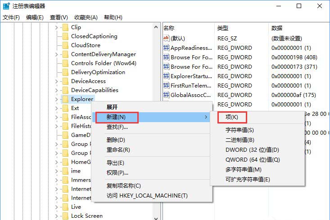Click the DWORD icon beside FirstRunTelem...
The image size is (330, 220).
[x=166, y=85]
